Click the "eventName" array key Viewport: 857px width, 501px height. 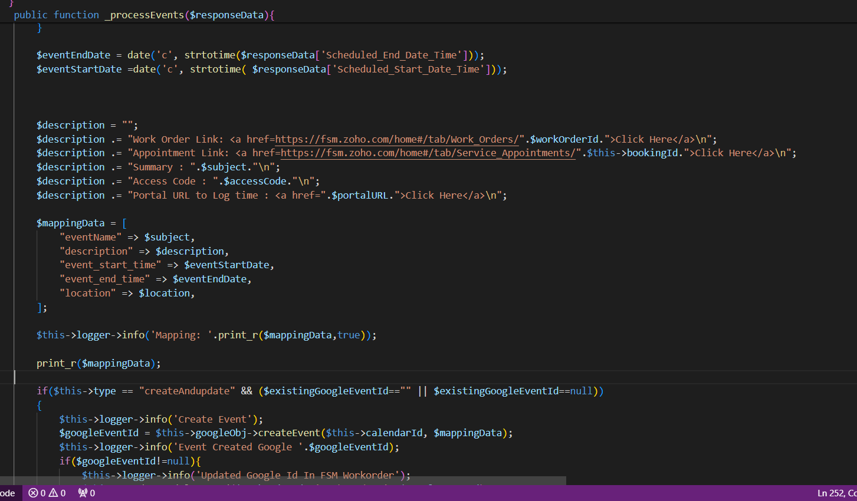90,237
